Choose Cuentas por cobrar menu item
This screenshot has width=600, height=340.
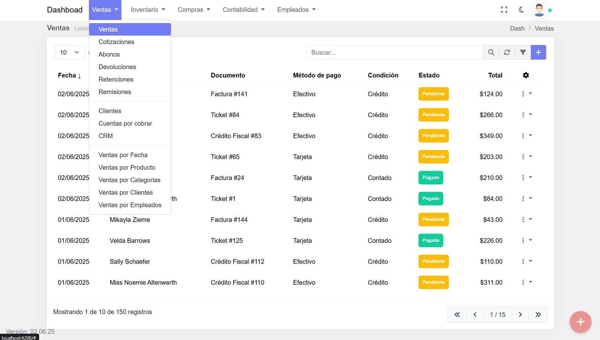tap(125, 124)
